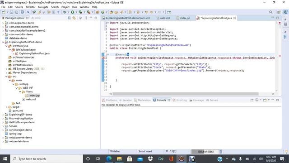
Task: Select index.jsp in Package Explorer
Action: (x=34, y=96)
